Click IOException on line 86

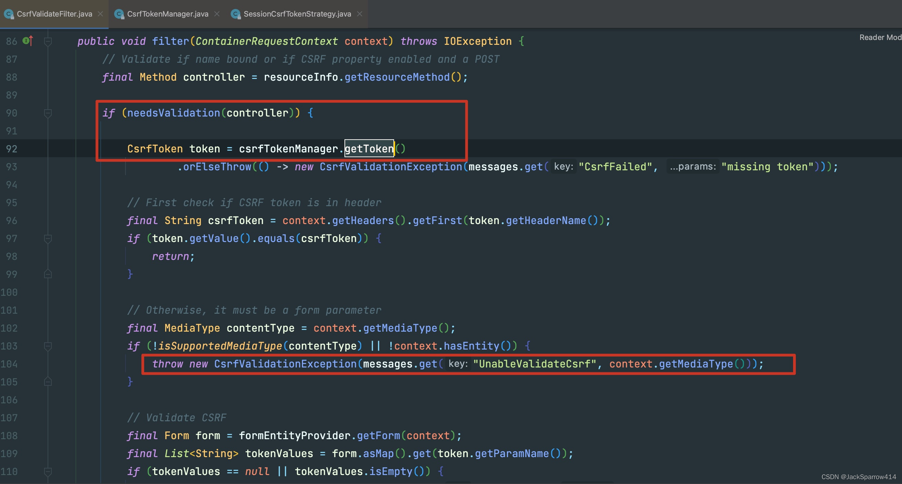click(x=478, y=41)
